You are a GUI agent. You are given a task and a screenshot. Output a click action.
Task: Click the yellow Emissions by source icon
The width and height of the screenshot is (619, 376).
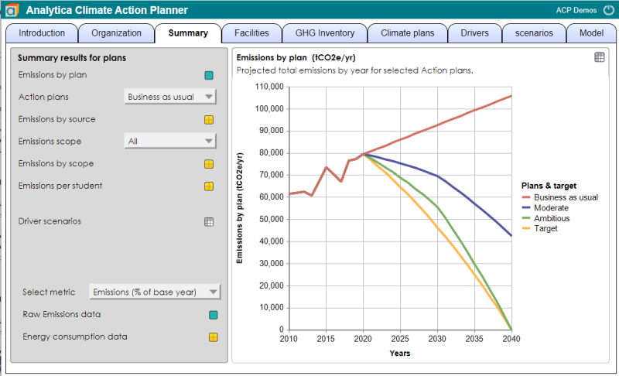click(209, 120)
